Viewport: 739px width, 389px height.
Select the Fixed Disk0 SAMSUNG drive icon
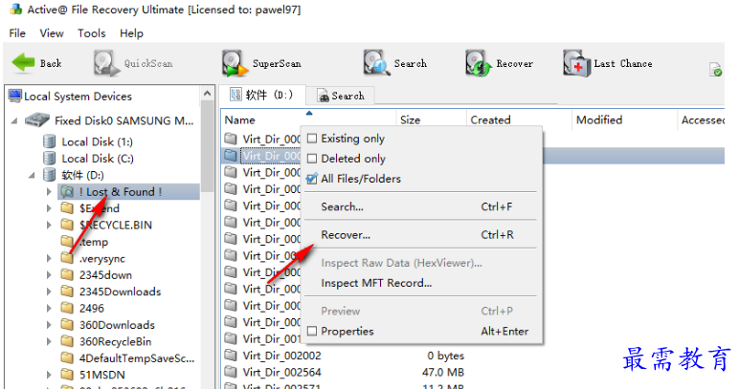coord(37,120)
